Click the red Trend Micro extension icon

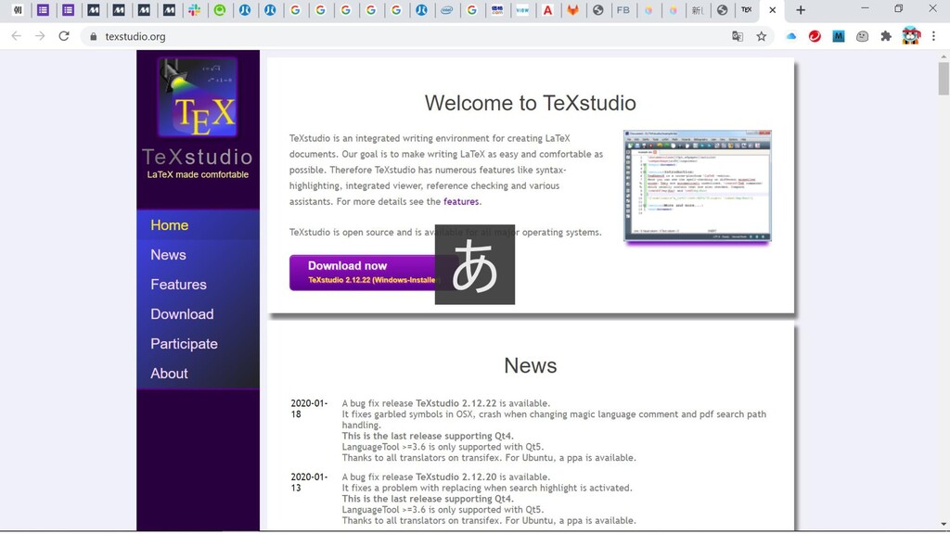pyautogui.click(x=815, y=36)
